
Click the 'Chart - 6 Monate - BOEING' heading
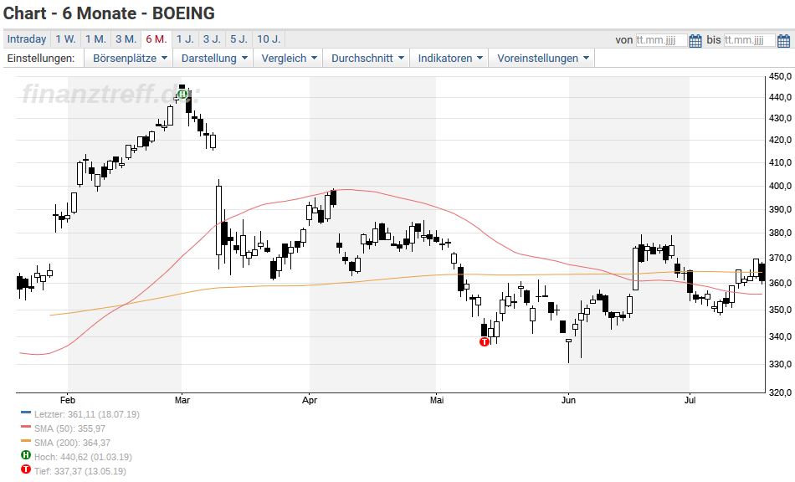[x=109, y=13]
